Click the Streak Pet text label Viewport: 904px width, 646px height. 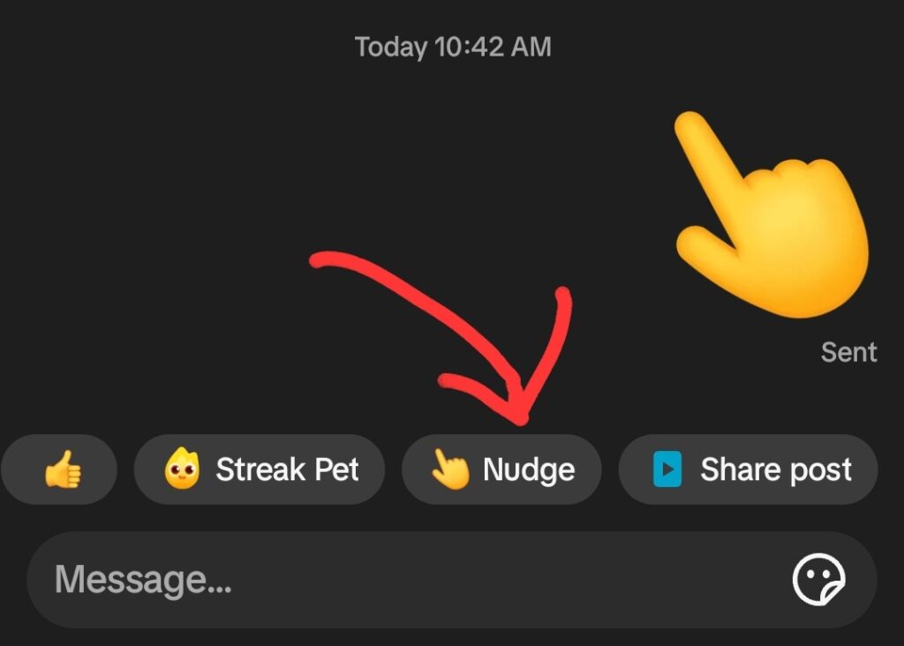pyautogui.click(x=287, y=469)
